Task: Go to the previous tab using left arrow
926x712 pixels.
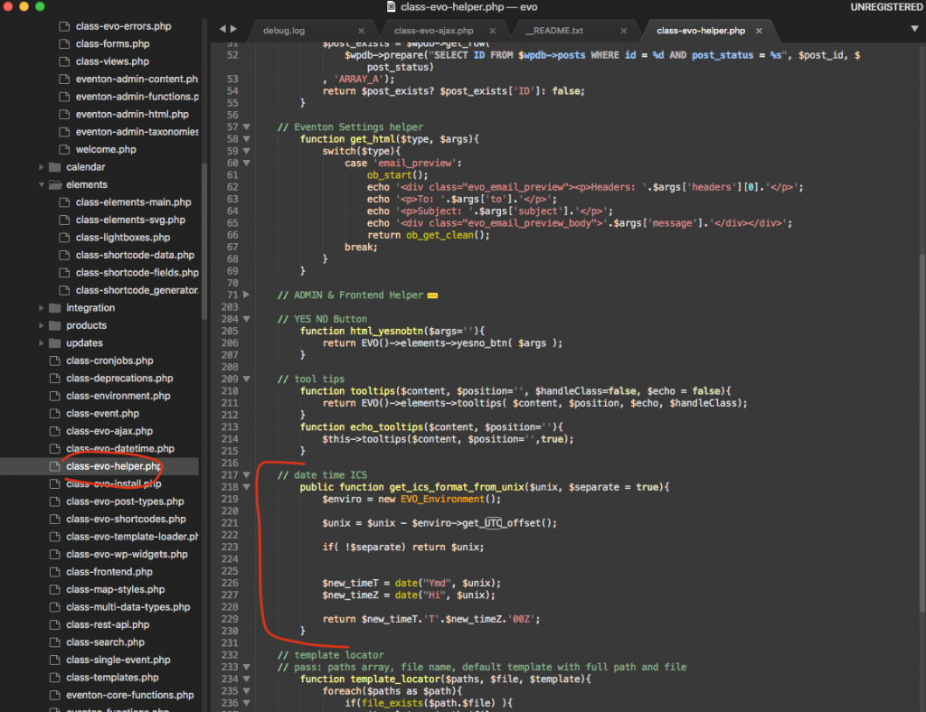Action: pos(222,28)
